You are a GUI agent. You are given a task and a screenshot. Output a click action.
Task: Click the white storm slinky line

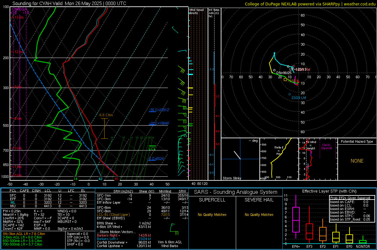click(237, 155)
